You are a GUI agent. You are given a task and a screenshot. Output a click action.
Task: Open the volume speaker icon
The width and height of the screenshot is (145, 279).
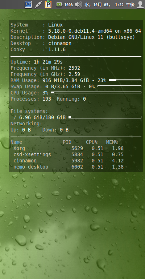point(78,5)
